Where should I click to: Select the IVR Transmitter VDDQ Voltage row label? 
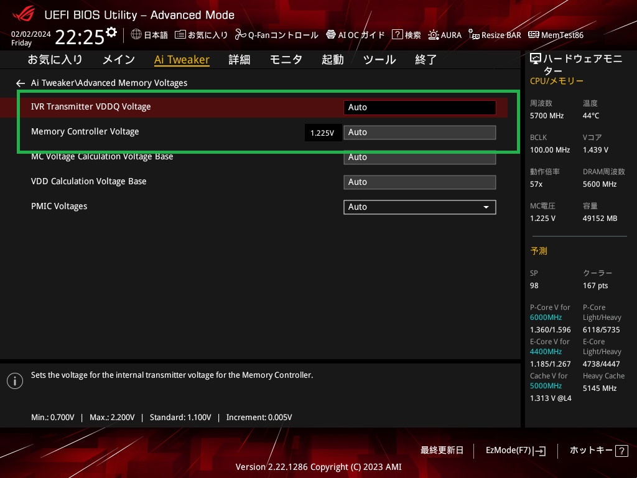[91, 106]
